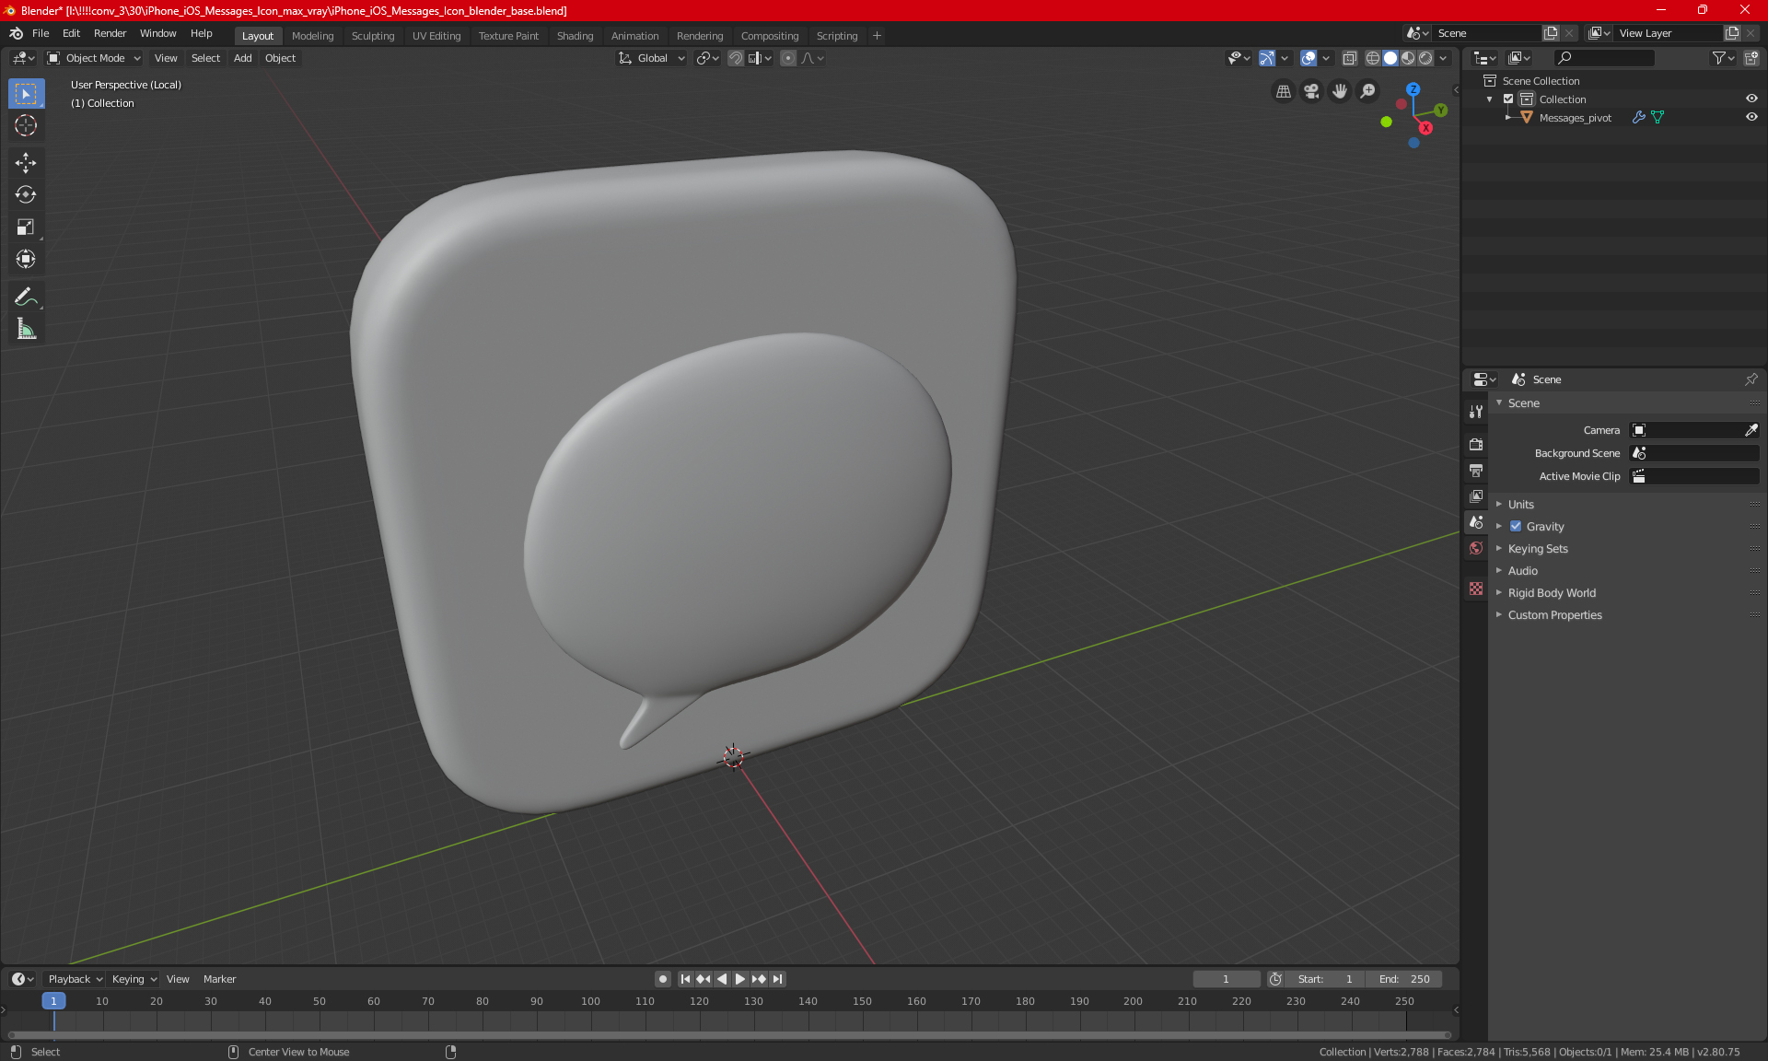1768x1061 pixels.
Task: Choose the Move tool
Action: pos(26,163)
